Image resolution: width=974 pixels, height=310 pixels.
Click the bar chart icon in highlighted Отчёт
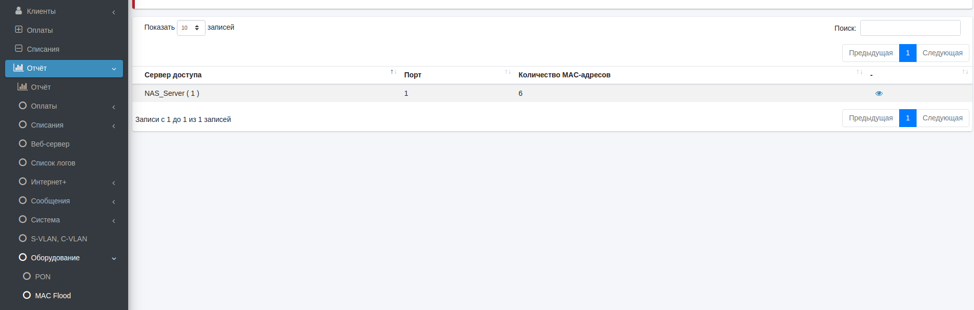click(18, 68)
